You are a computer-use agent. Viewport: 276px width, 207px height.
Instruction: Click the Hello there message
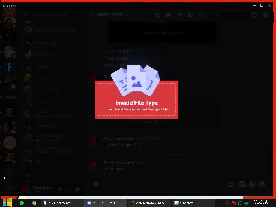point(113,169)
